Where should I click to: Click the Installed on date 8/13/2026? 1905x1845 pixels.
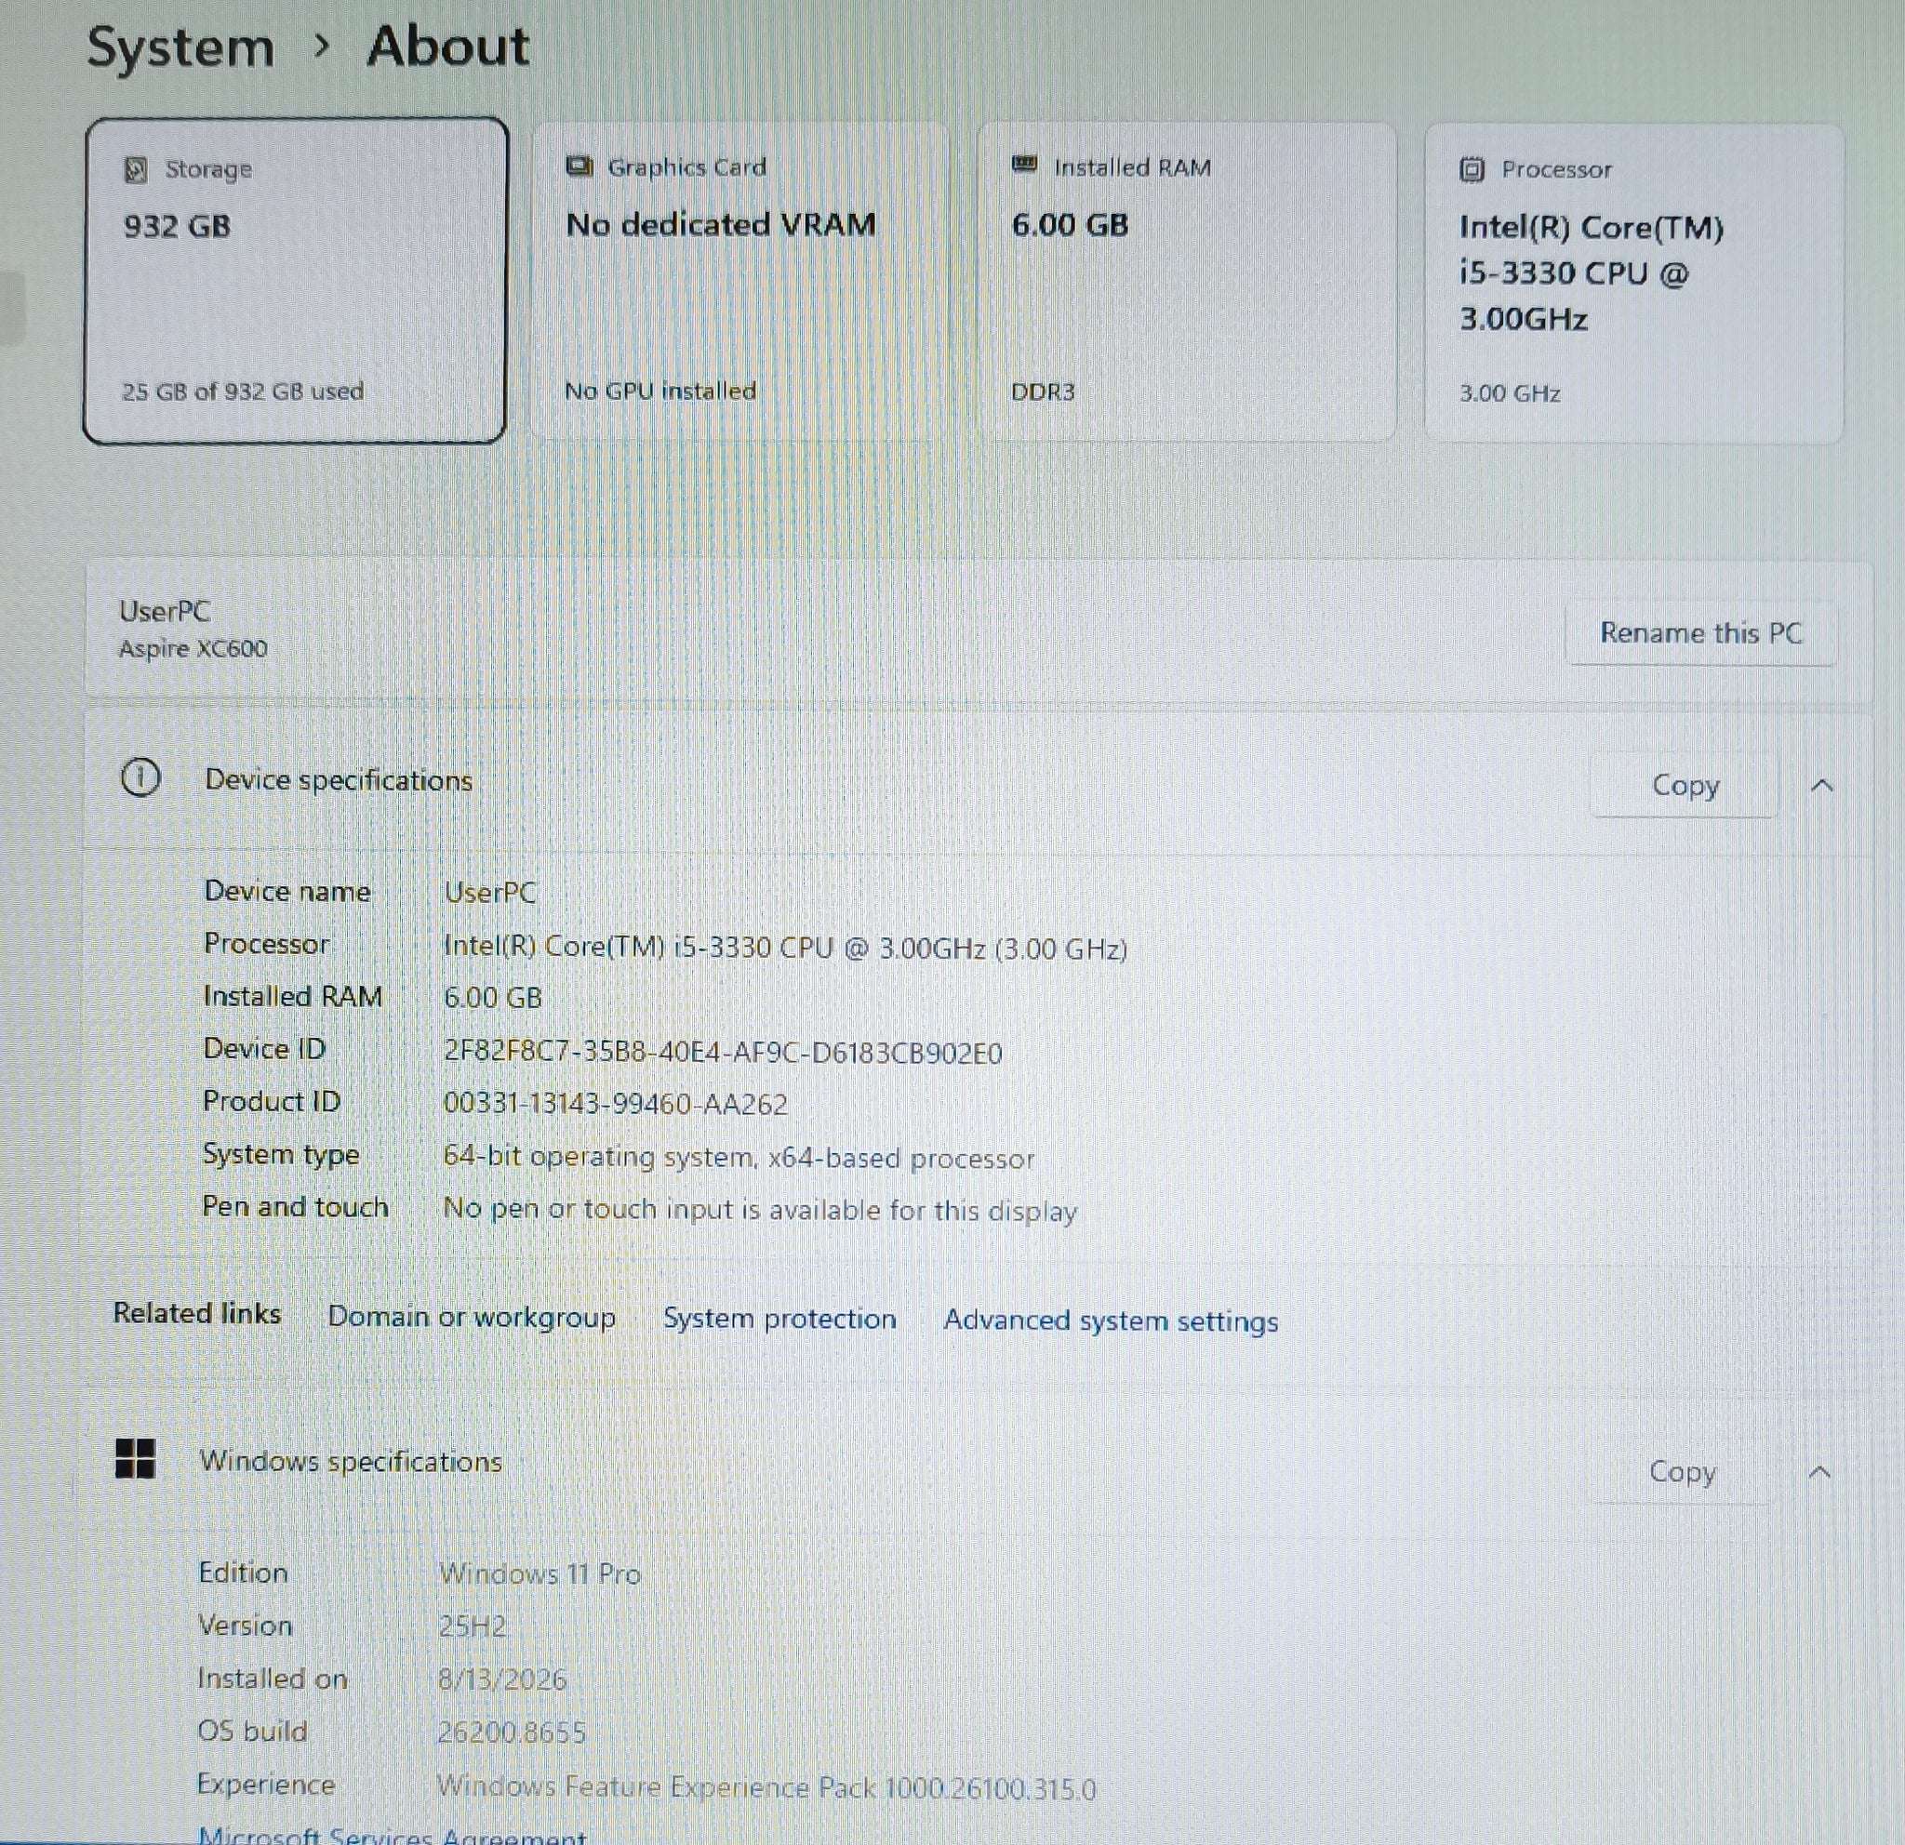[501, 1679]
